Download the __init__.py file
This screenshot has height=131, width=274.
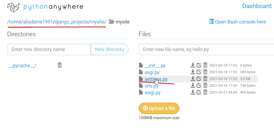[193, 65]
